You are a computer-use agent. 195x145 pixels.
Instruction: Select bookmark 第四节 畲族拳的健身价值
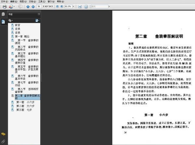pos(27,61)
